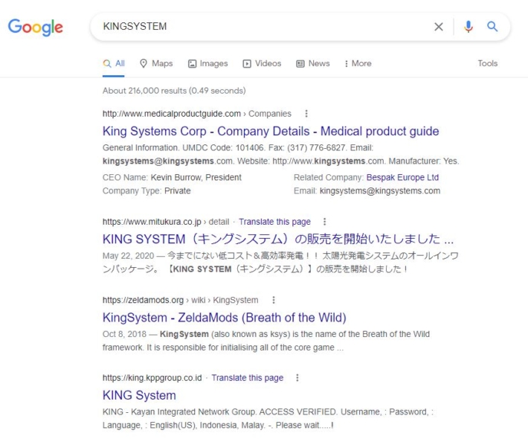This screenshot has height=439, width=528.
Task: Open KingSystem - ZeldaMods result
Action: pos(225,318)
